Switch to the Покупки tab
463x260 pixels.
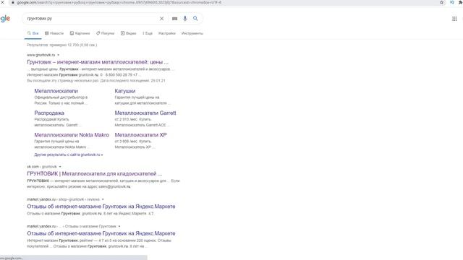pos(105,33)
